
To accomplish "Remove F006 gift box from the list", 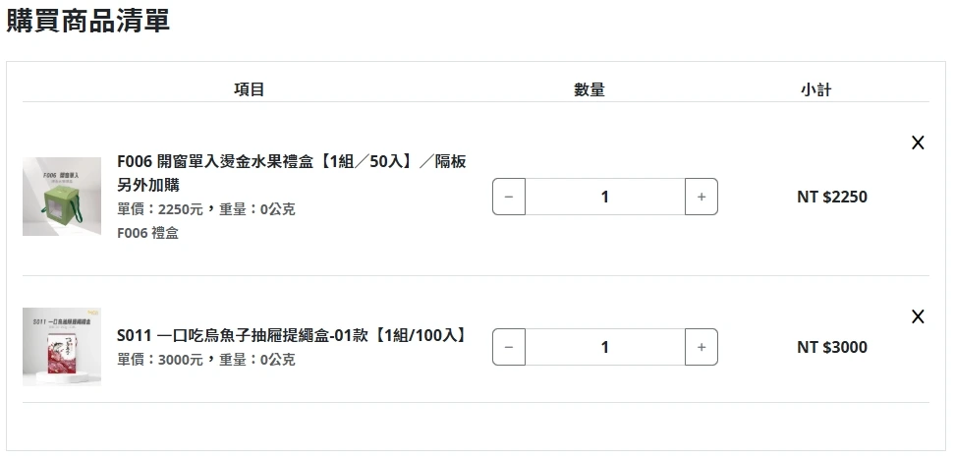I will click(918, 143).
